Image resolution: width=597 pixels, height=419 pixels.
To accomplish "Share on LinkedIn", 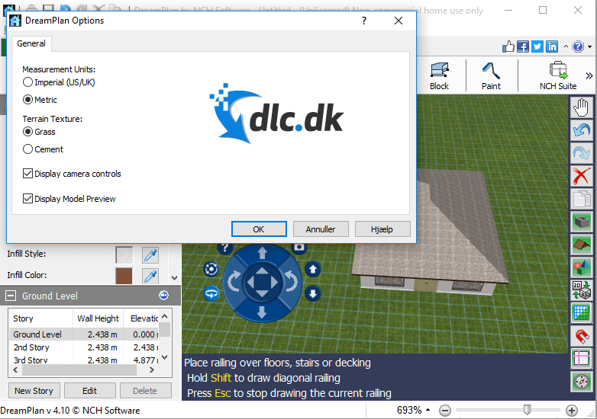I will pyautogui.click(x=552, y=46).
